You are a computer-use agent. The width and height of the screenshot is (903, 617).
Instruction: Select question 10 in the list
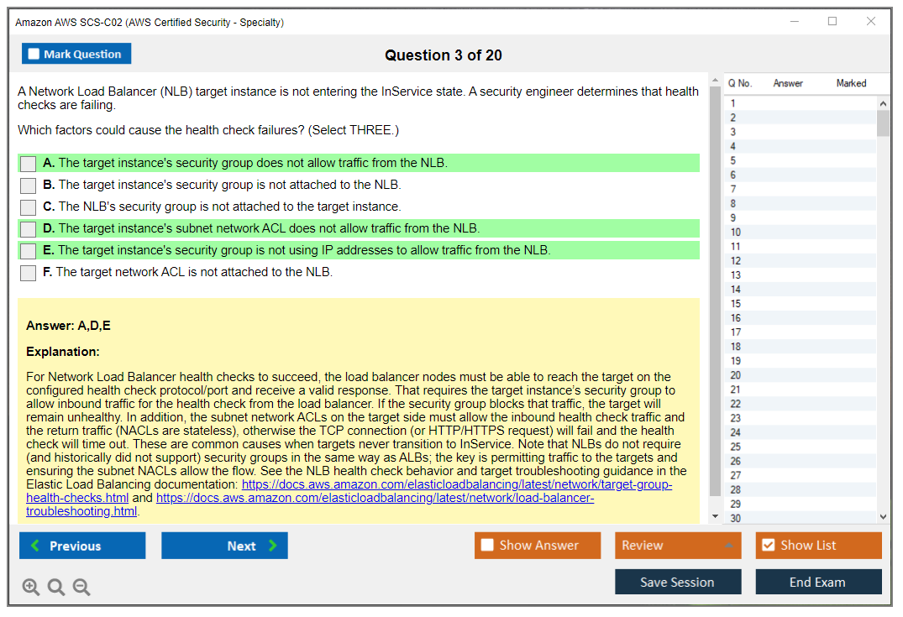pyautogui.click(x=736, y=233)
